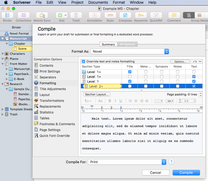The width and height of the screenshot is (208, 181).
Task: Click the underline formatting button
Action: click(120, 101)
